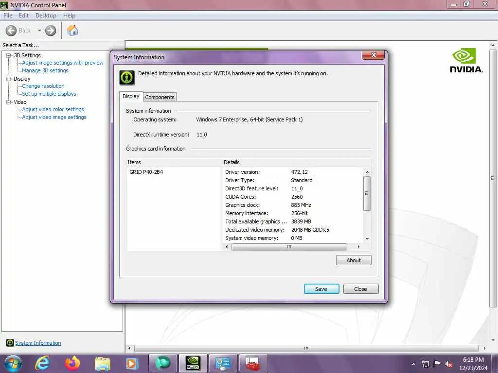
Task: Click the network tray icon
Action: tap(425, 364)
